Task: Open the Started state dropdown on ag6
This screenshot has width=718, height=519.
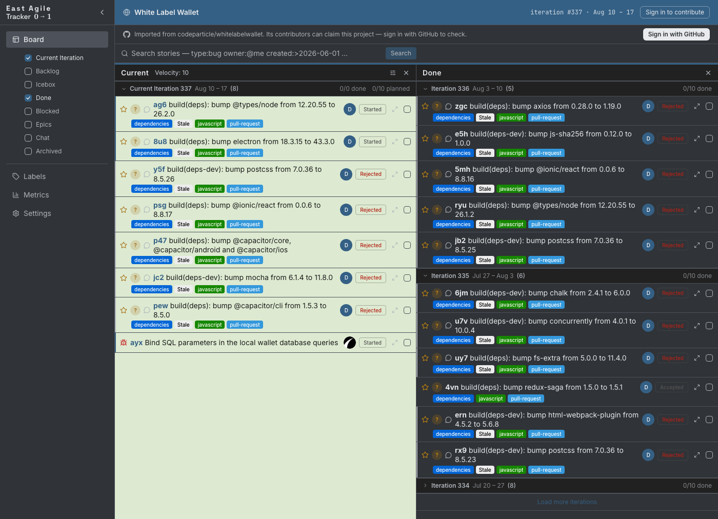Action: 372,109
